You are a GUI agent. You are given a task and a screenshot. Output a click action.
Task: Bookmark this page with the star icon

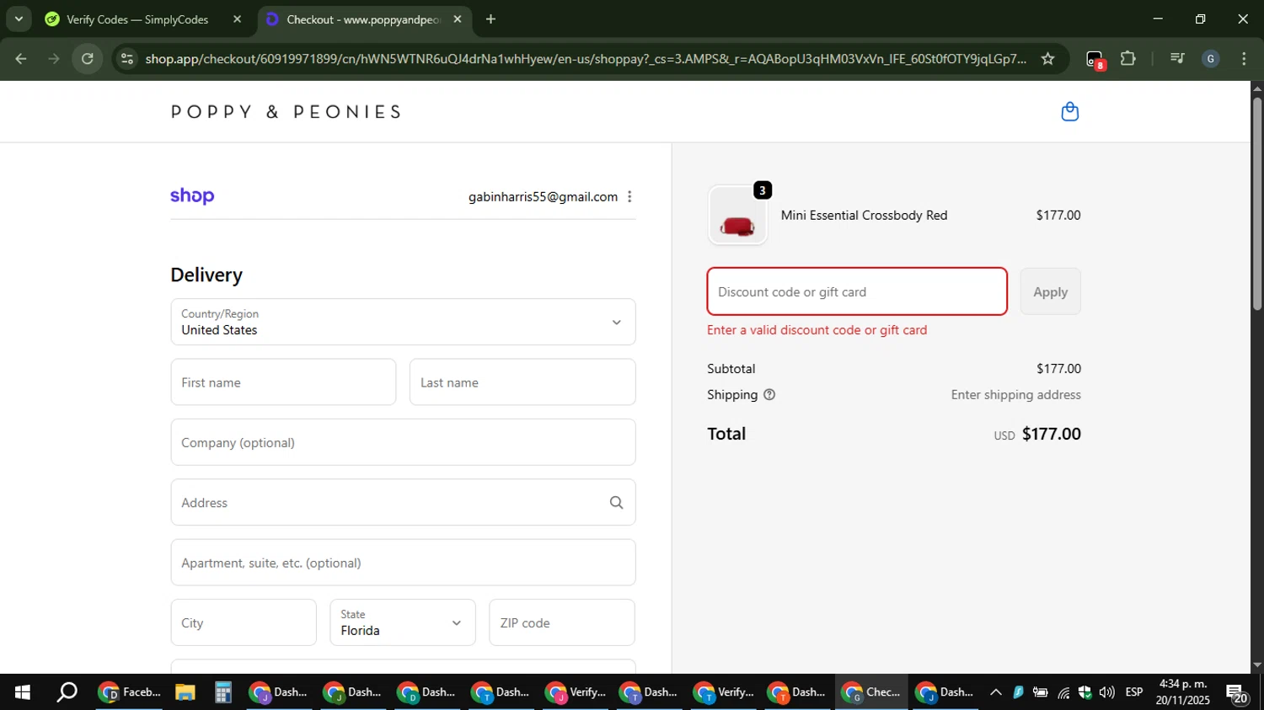(x=1047, y=59)
